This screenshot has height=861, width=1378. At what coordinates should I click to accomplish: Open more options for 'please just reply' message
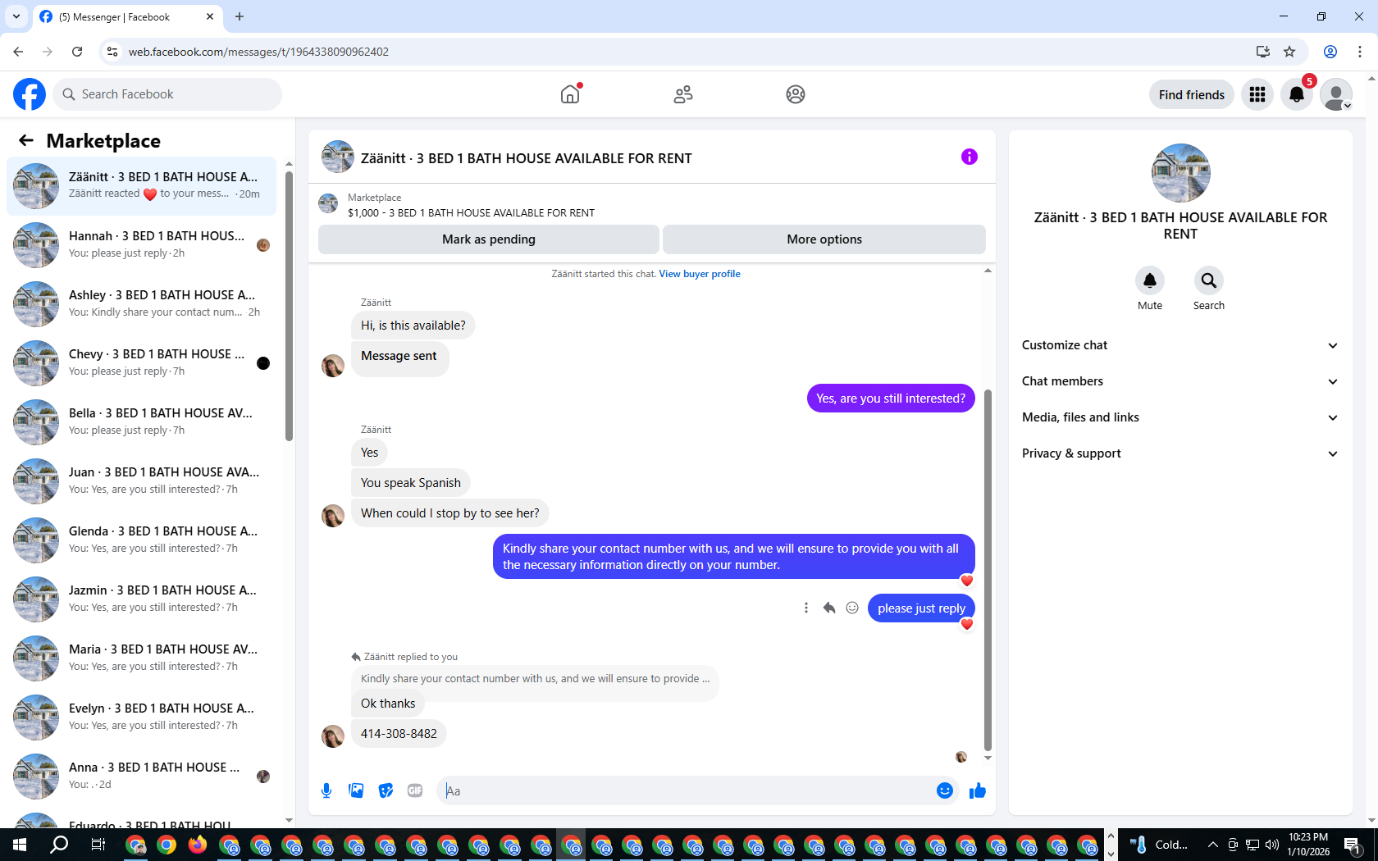click(806, 608)
